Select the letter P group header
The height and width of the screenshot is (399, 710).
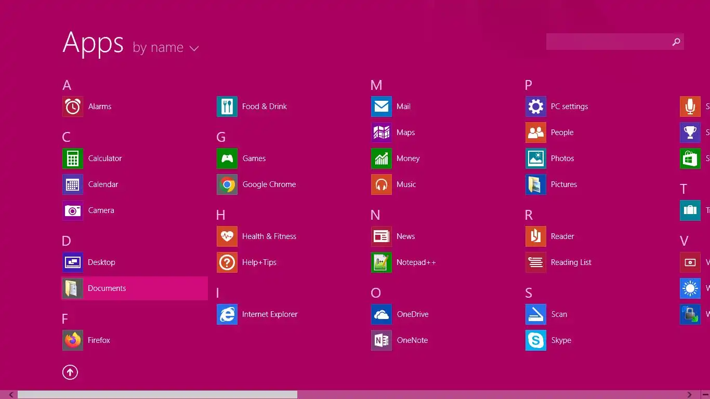(529, 85)
